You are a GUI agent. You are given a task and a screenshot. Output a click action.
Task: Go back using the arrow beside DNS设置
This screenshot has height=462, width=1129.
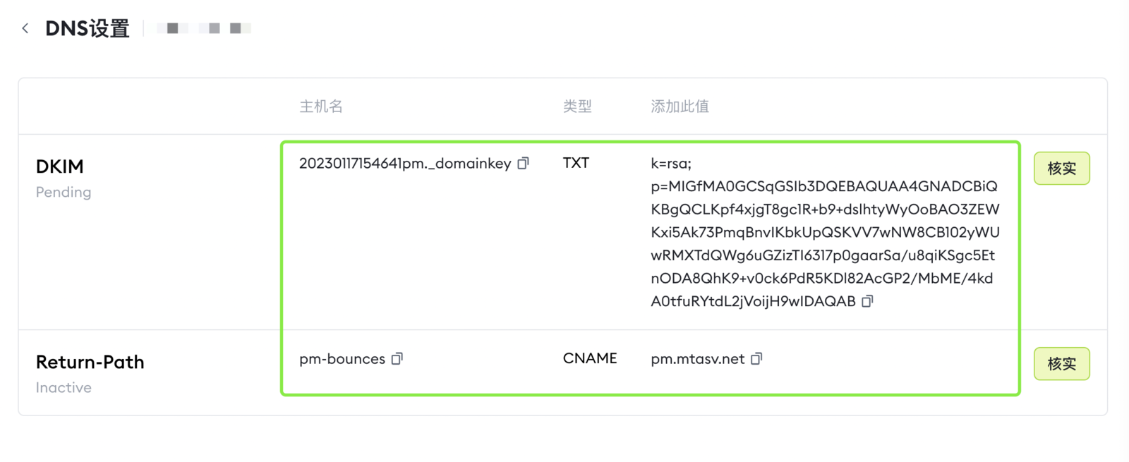point(25,28)
